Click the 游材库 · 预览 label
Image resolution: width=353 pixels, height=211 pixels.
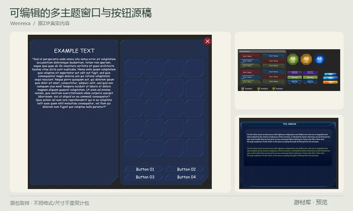(311, 202)
